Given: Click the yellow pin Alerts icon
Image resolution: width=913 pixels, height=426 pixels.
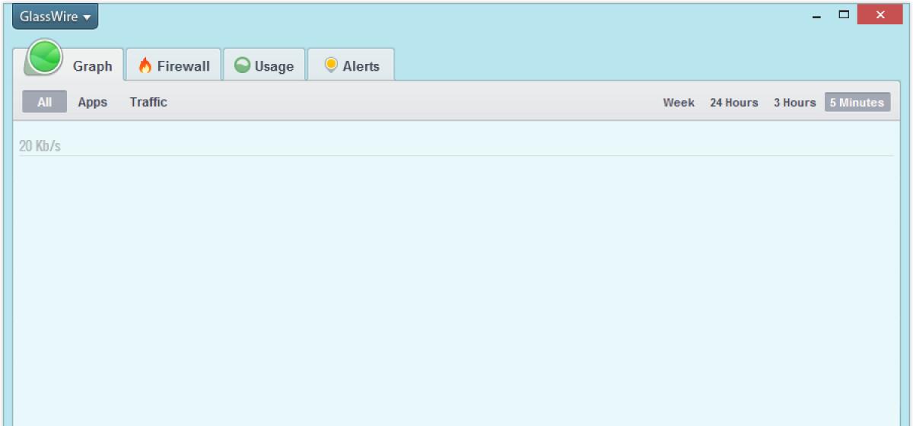Looking at the screenshot, I should 330,65.
